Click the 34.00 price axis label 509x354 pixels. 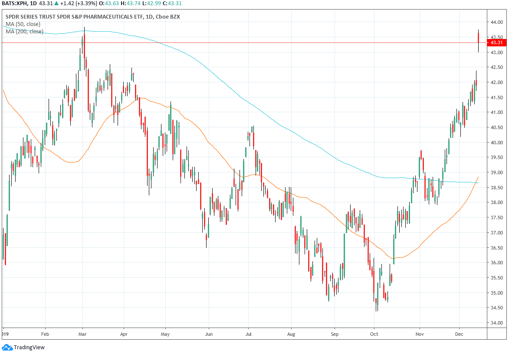coord(497,323)
